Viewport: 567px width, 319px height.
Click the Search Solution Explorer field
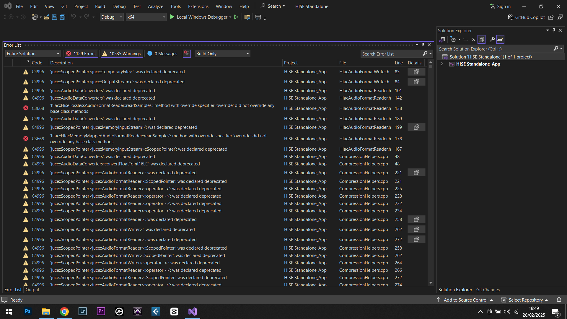point(495,49)
